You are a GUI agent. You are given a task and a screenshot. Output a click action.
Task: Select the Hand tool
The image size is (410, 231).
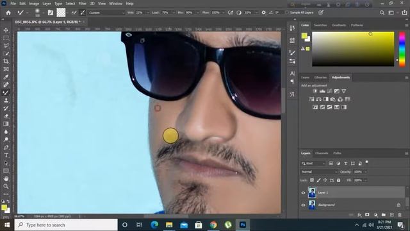pos(6,178)
